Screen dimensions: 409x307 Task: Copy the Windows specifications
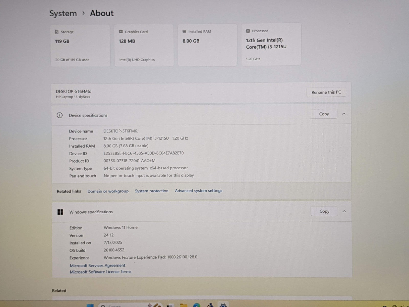point(324,211)
